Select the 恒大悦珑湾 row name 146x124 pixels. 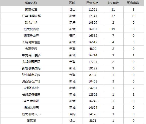pyautogui.click(x=31, y=29)
